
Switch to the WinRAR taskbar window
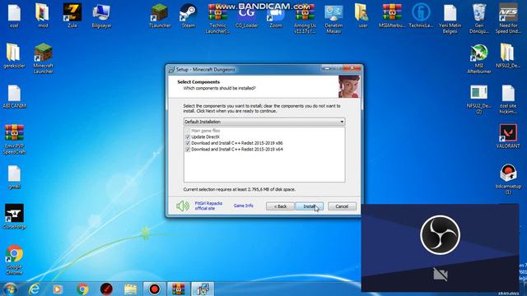(179, 289)
